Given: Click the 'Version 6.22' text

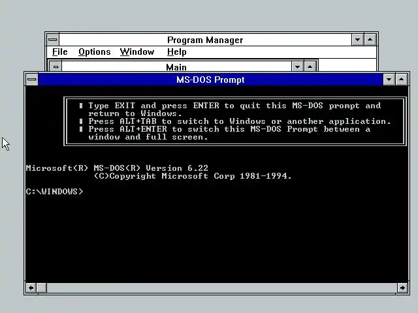Looking at the screenshot, I should click(x=177, y=168).
